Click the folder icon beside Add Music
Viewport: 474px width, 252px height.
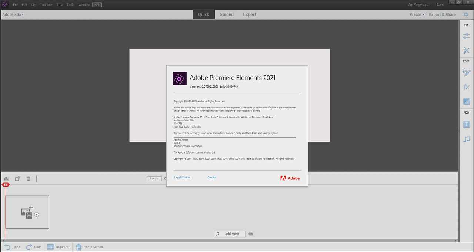tap(251, 234)
